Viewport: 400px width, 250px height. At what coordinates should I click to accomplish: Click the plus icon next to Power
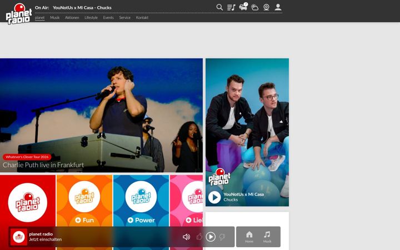tap(131, 220)
